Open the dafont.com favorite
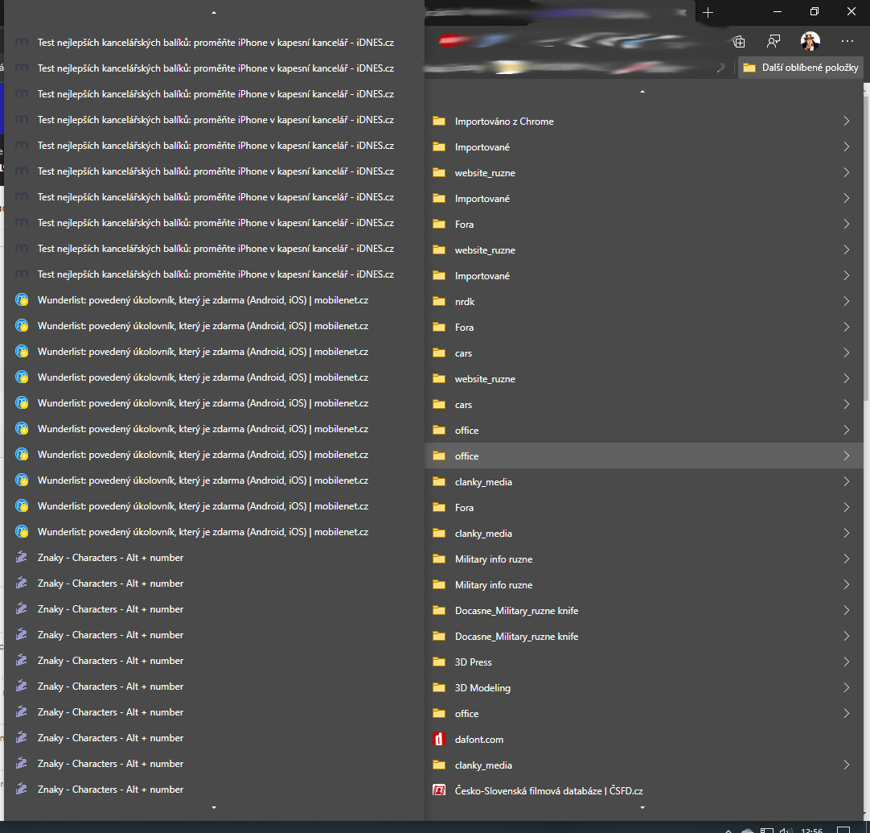The image size is (870, 833). [x=643, y=739]
